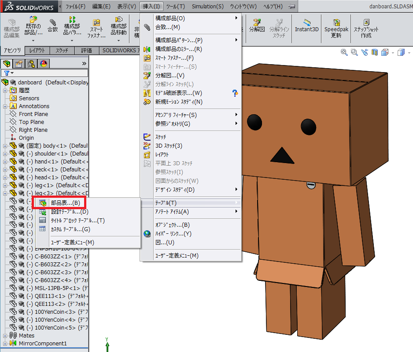This screenshot has height=352, width=413.
Task: Open the ConfigurationManager tab icon
Action: point(31,63)
